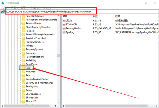
Task: Expand the Proximity key
Action: pyautogui.click(x=20, y=53)
